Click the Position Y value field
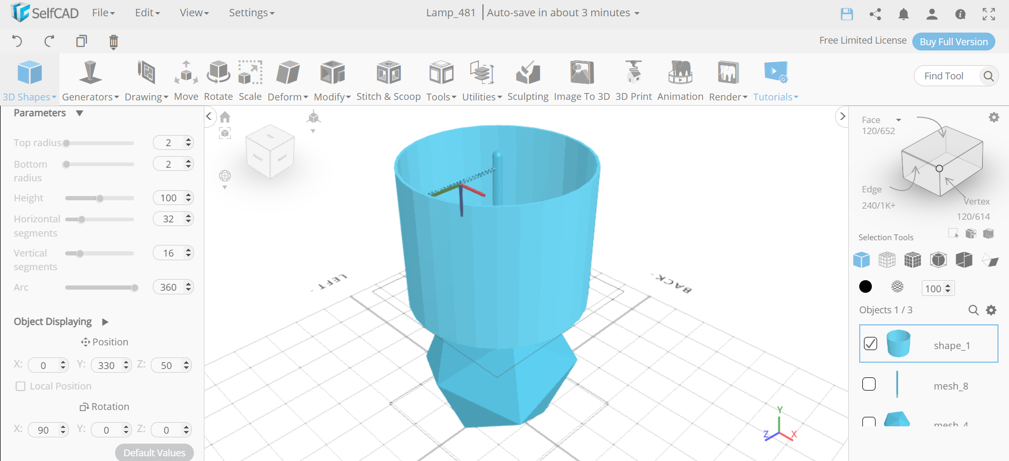 point(111,365)
